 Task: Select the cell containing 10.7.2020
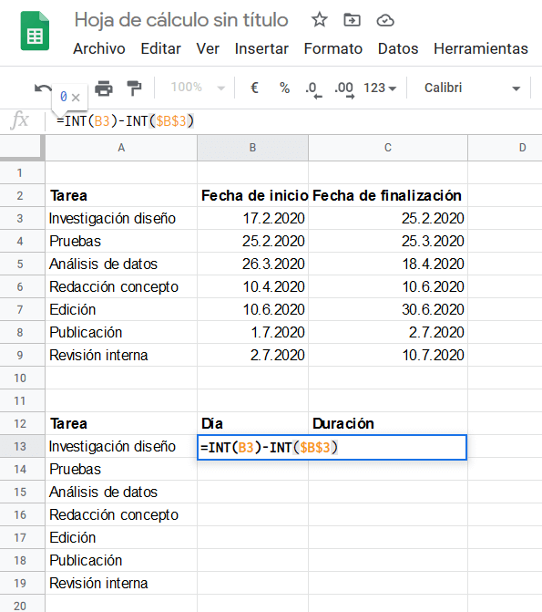pos(388,355)
